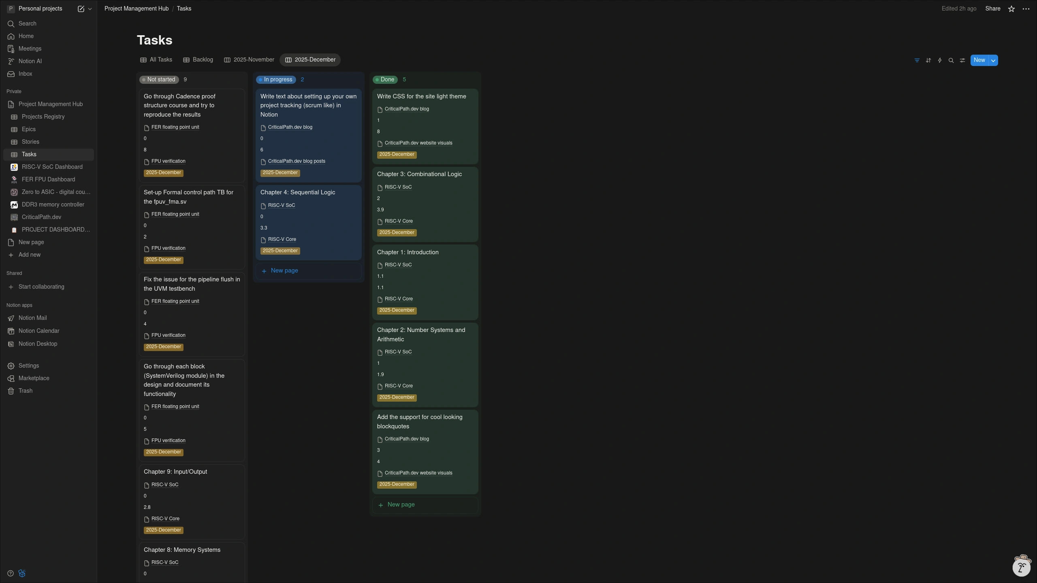Viewport: 1037px width, 583px height.
Task: Open the Chapter 4: Sequential Logic card
Action: pos(297,192)
